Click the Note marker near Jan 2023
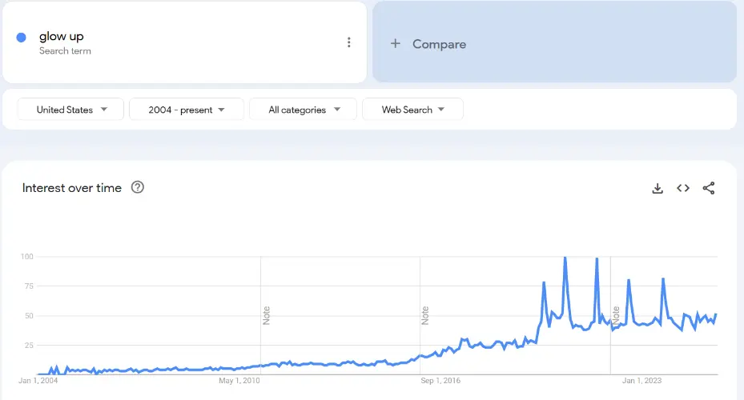Image resolution: width=744 pixels, height=400 pixels. [x=617, y=315]
